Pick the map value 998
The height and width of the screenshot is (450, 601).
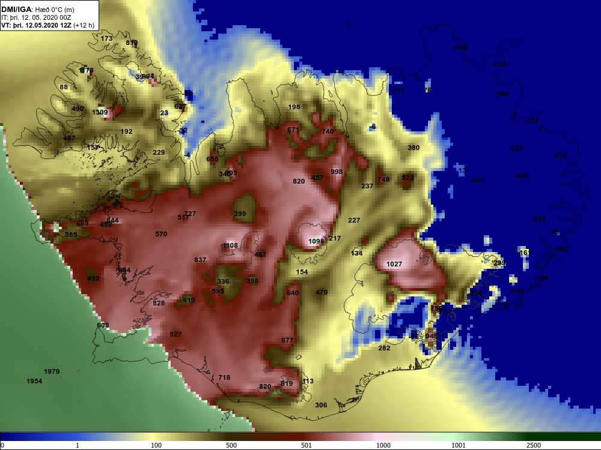(337, 172)
